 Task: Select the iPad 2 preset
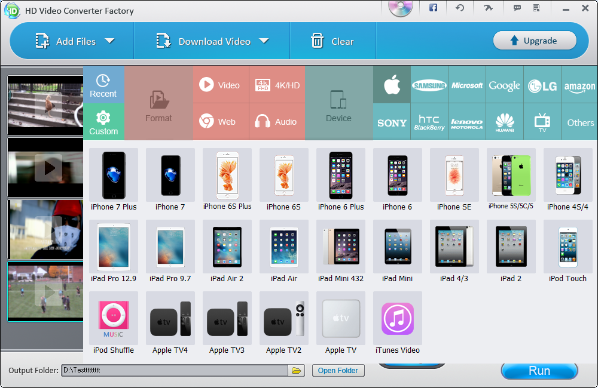[511, 252]
